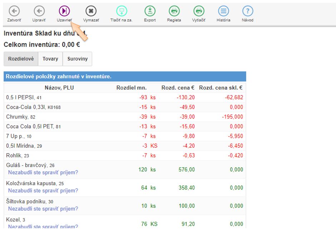Viewport: 336px width, 234px height.
Task: Click receipt reminder link under Šiltovka podniku
Action: [43, 209]
